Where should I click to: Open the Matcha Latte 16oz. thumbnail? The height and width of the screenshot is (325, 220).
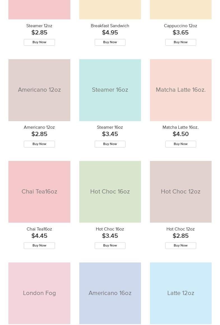tap(180, 90)
